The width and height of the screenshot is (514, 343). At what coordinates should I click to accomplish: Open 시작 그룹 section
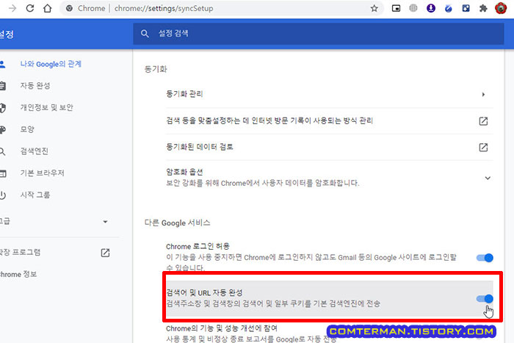click(35, 195)
